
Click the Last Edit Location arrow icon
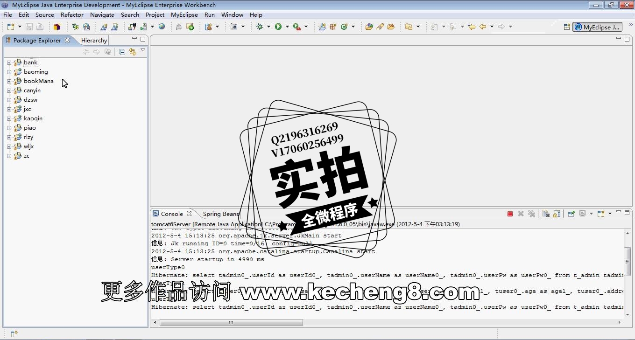pyautogui.click(x=472, y=27)
